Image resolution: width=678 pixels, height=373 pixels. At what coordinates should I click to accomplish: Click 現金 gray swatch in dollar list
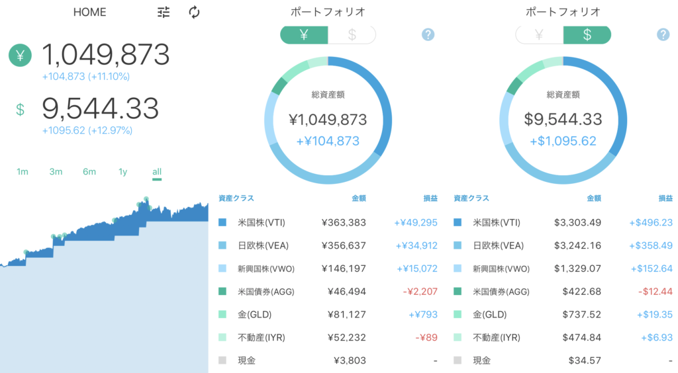point(458,360)
